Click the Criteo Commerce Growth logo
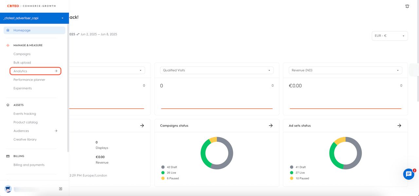The height and width of the screenshot is (196, 419). pyautogui.click(x=31, y=6)
